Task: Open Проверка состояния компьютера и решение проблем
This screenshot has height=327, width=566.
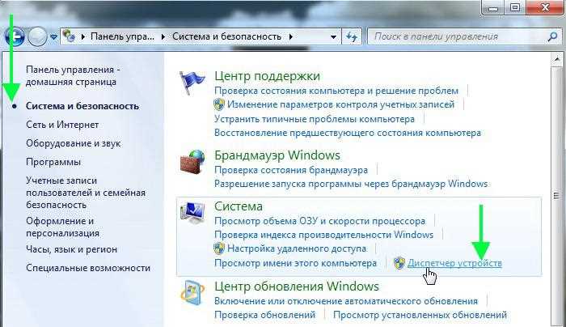Action: point(336,91)
